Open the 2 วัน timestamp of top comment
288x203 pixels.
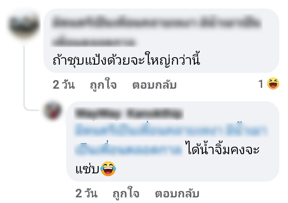point(64,85)
